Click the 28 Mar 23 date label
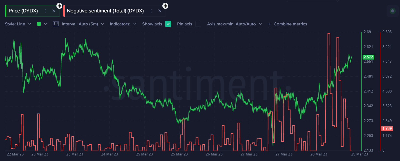This screenshot has height=161, width=400. coord(319,154)
